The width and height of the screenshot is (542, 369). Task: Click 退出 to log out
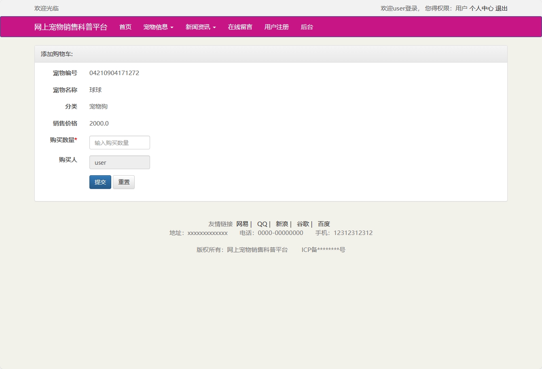click(502, 8)
